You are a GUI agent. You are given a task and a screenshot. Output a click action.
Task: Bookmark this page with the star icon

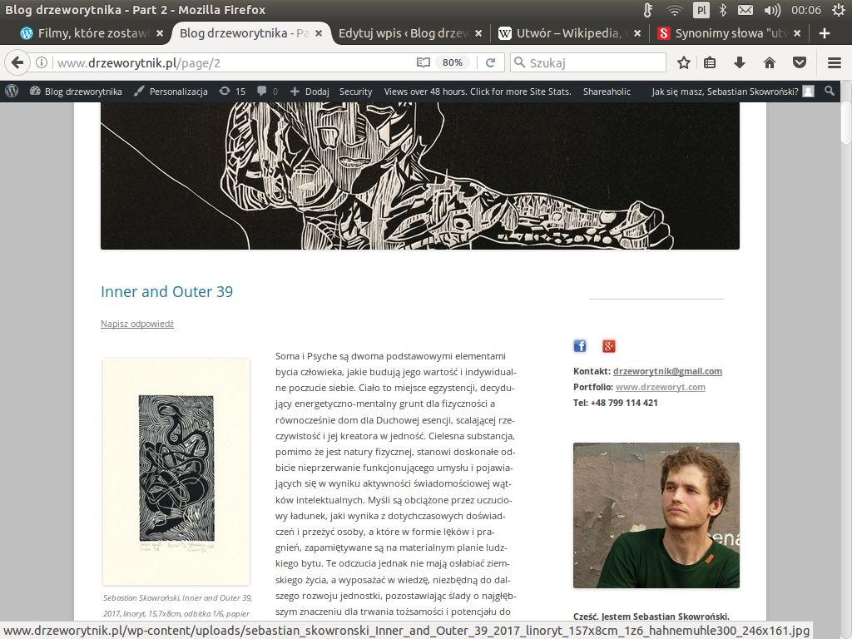coord(684,63)
